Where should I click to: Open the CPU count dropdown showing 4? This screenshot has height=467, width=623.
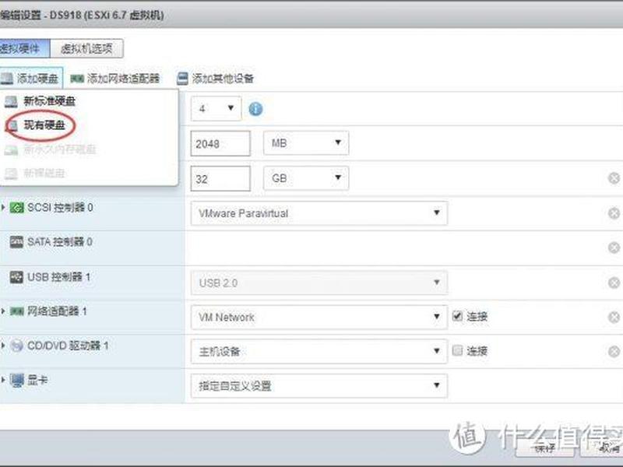click(216, 108)
